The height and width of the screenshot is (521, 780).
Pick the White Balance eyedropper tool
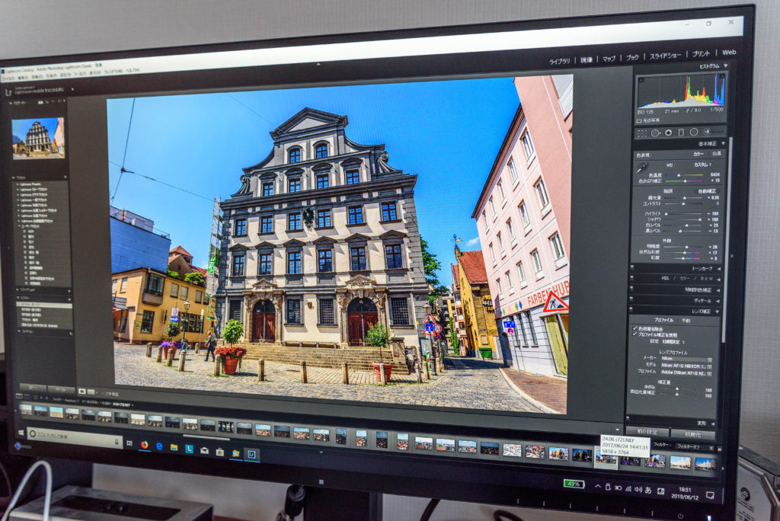click(x=644, y=167)
